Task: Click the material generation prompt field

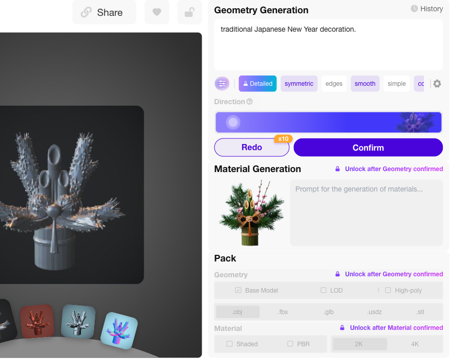Action: coord(366,213)
